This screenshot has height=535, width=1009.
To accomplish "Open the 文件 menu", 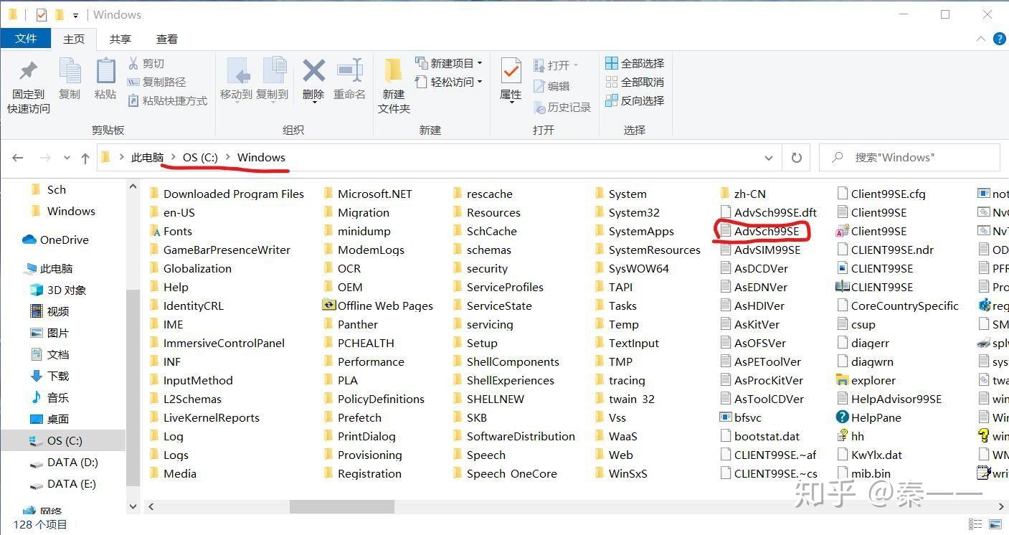I will (26, 39).
